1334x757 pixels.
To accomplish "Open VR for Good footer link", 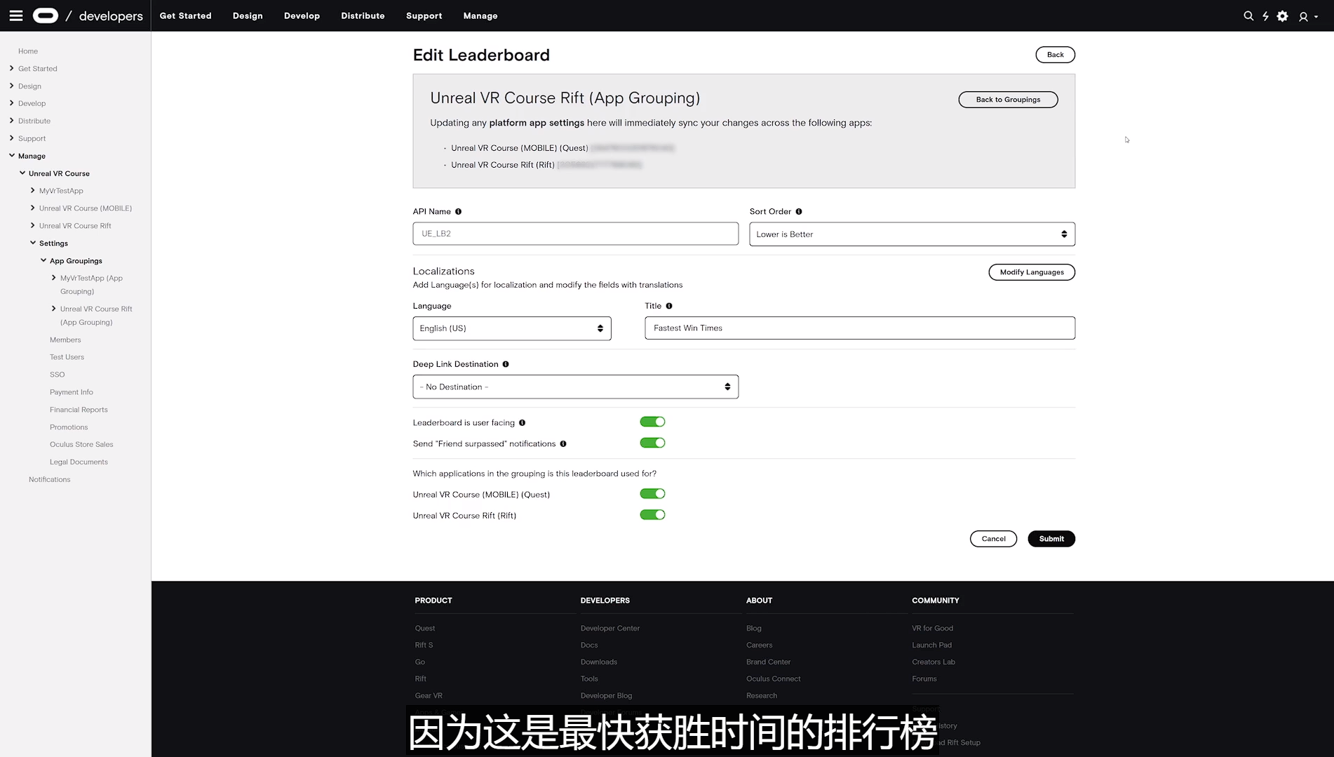I will [x=933, y=628].
